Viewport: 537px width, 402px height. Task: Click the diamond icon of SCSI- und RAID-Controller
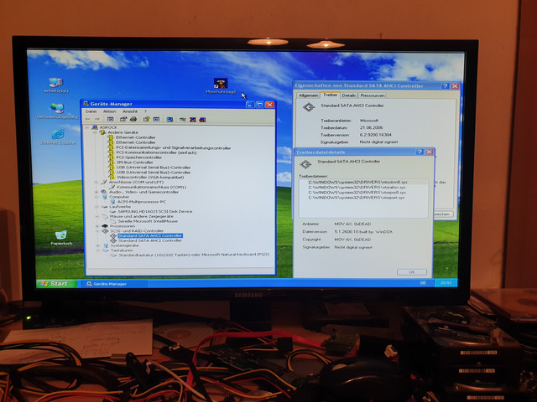(x=105, y=231)
